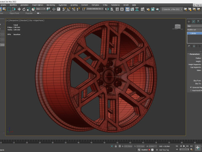The height and width of the screenshot is (152, 202).
Task: Open the Rendering menu
Action: point(51,5)
